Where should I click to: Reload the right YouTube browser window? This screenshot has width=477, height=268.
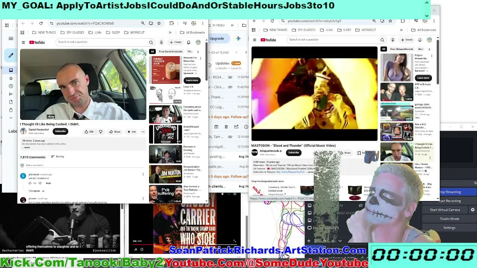[x=272, y=21]
